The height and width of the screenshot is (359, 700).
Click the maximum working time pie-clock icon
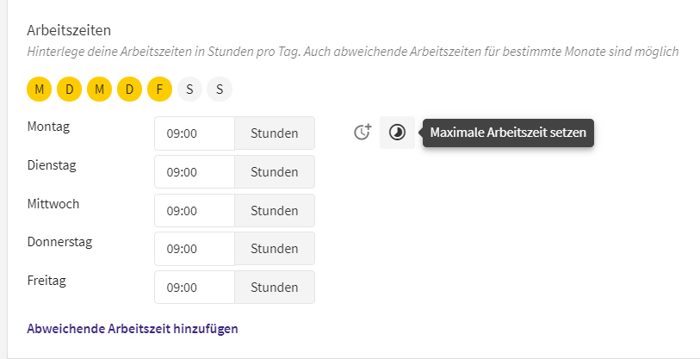397,133
